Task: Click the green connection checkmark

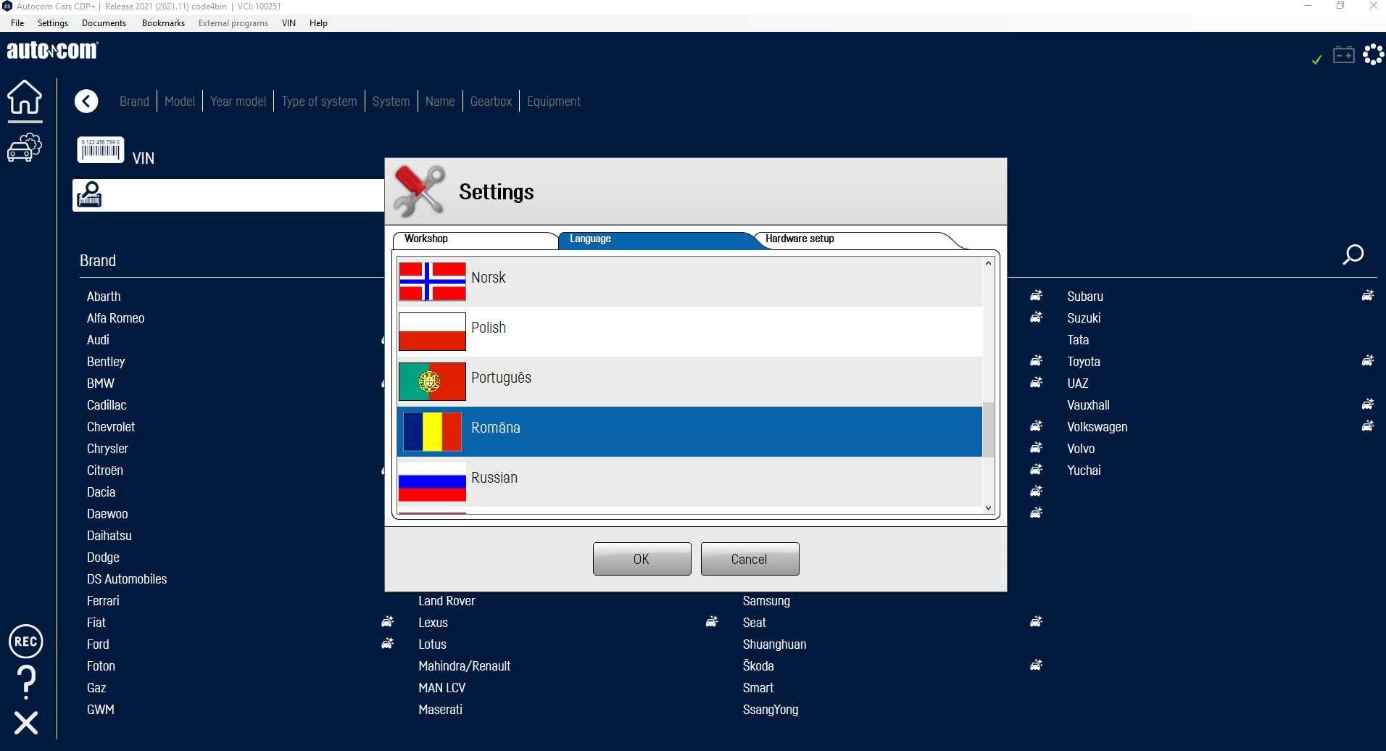Action: (1316, 59)
